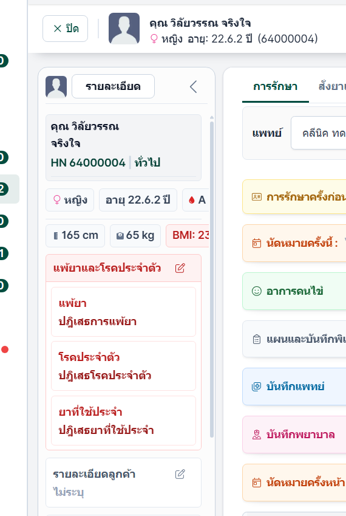Click the clipboard icon of แผนและบันทึก
Screen dimensions: 346x516
click(x=257, y=339)
